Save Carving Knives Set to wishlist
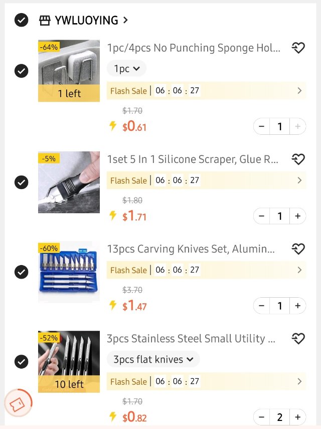Image resolution: width=321 pixels, height=429 pixels. [298, 249]
